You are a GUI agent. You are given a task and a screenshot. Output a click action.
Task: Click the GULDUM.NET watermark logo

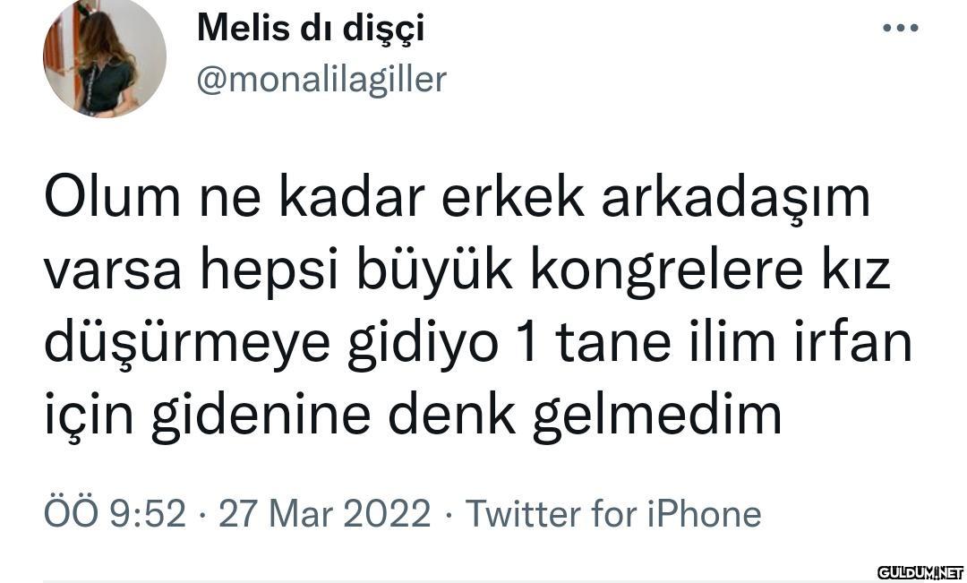pos(920,571)
